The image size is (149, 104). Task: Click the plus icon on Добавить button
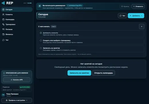[130, 16]
